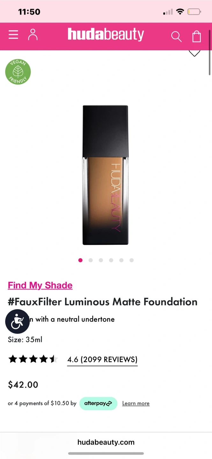Tap the Vegan Friendly badge
This screenshot has height=459, width=212.
[x=18, y=72]
